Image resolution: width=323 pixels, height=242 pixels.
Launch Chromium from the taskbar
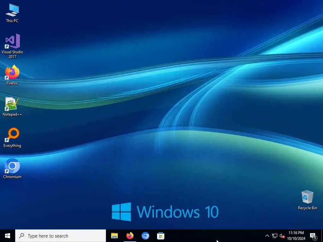point(145,236)
